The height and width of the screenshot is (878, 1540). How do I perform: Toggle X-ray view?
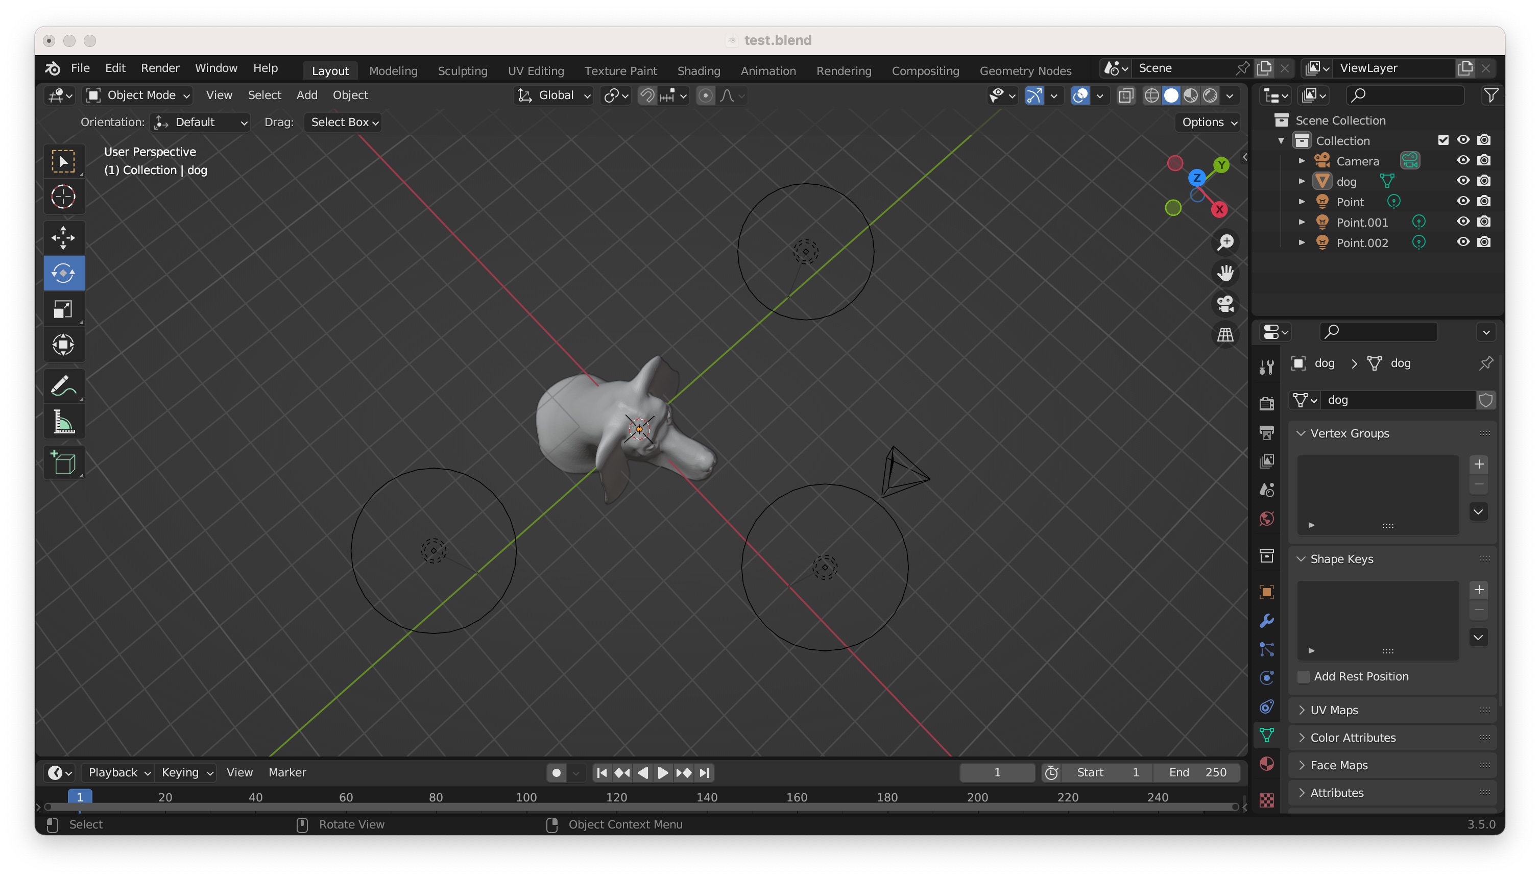(x=1125, y=95)
